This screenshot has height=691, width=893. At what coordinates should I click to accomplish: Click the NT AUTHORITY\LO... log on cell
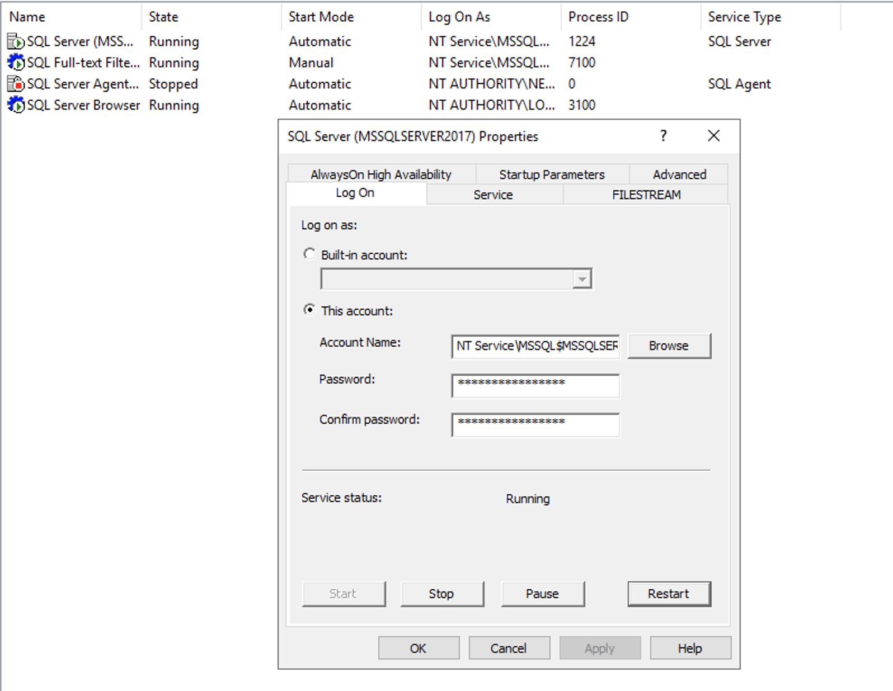point(492,105)
